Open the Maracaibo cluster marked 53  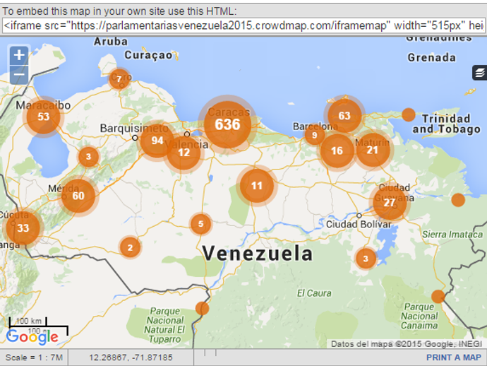pyautogui.click(x=43, y=117)
